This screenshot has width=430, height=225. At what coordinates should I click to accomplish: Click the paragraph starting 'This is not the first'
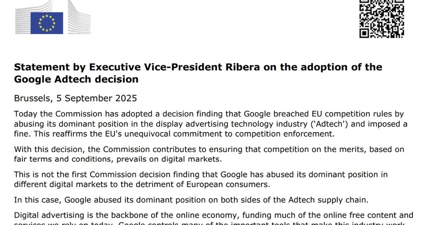[x=201, y=179]
